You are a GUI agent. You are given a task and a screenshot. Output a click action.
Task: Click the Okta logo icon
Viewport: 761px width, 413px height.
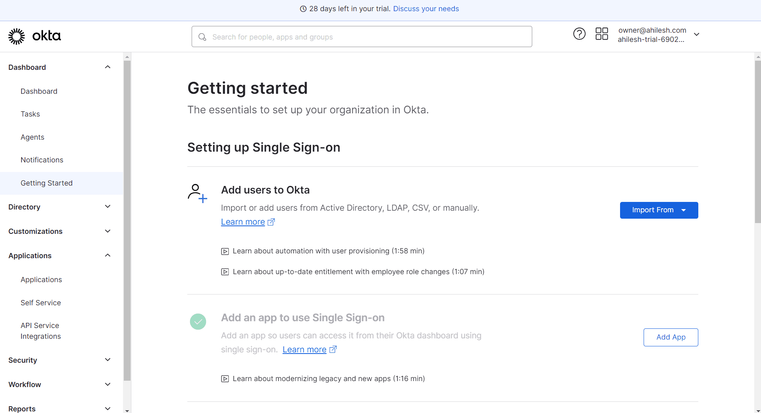pyautogui.click(x=17, y=36)
